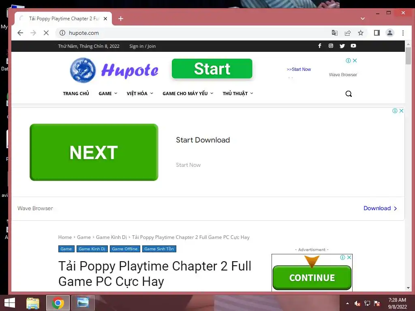Click the Sign in / Join link

142,46
